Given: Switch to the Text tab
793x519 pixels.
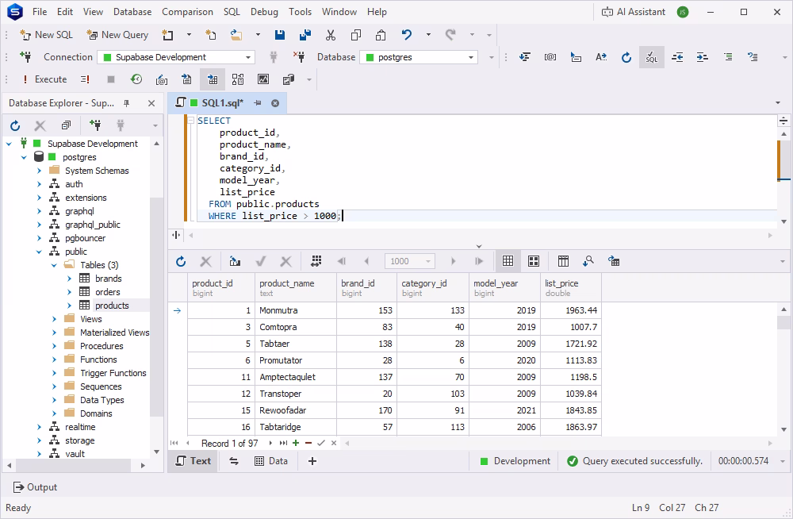Looking at the screenshot, I should tap(193, 461).
